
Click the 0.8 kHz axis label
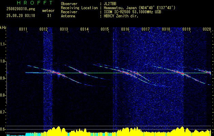3,95
